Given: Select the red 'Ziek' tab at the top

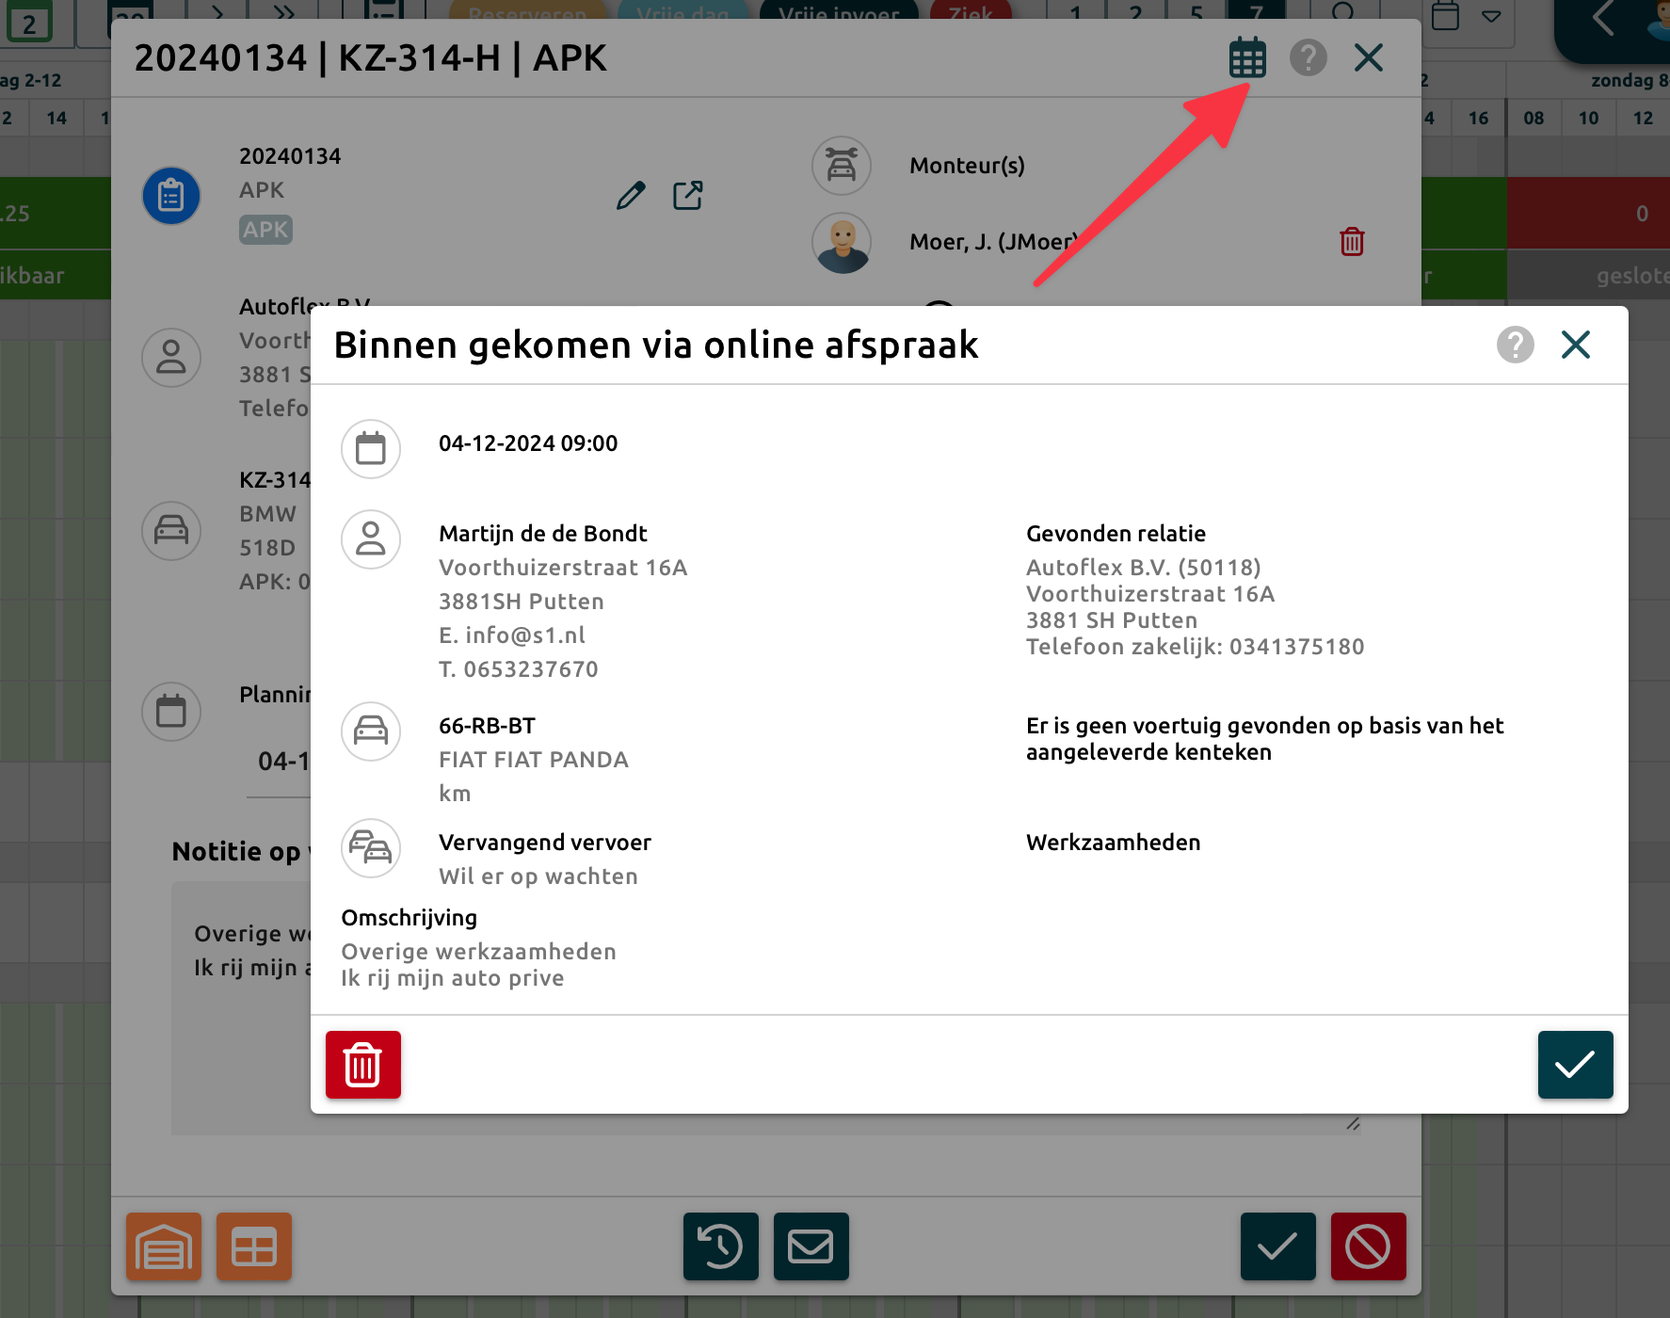Looking at the screenshot, I should coord(971,13).
